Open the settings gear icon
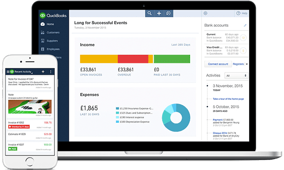 (205, 13)
